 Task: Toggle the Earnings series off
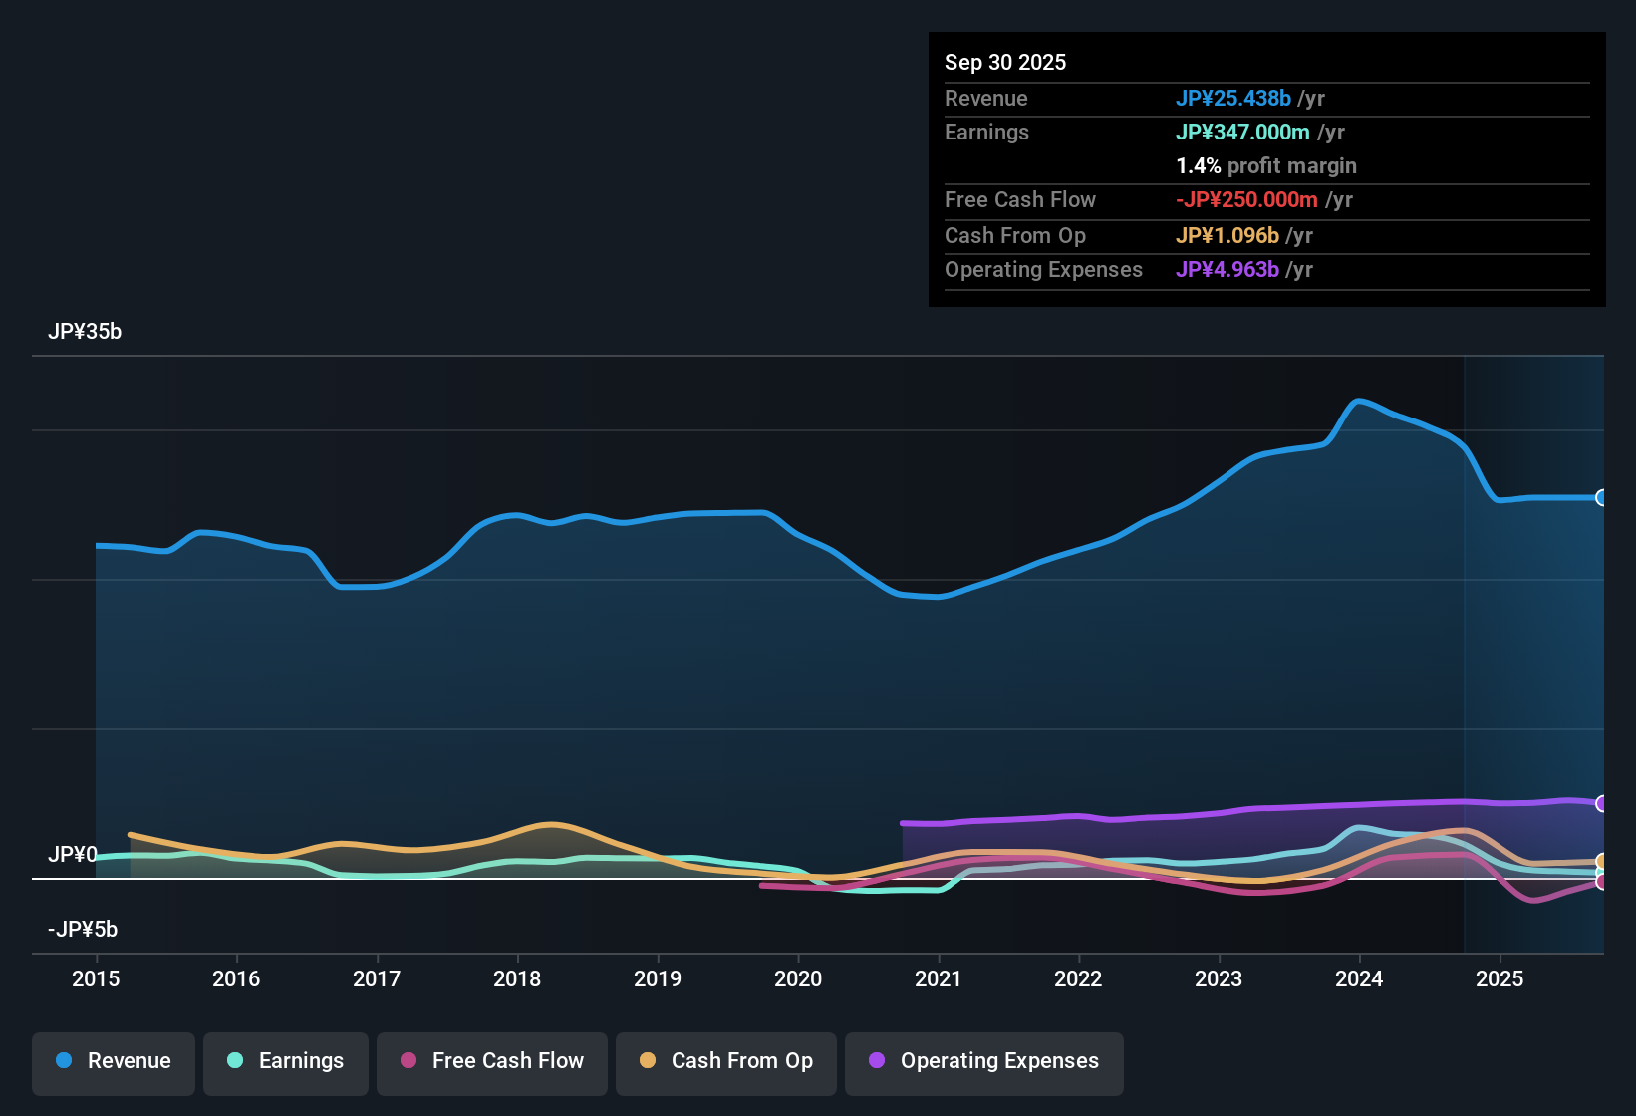pyautogui.click(x=285, y=1061)
